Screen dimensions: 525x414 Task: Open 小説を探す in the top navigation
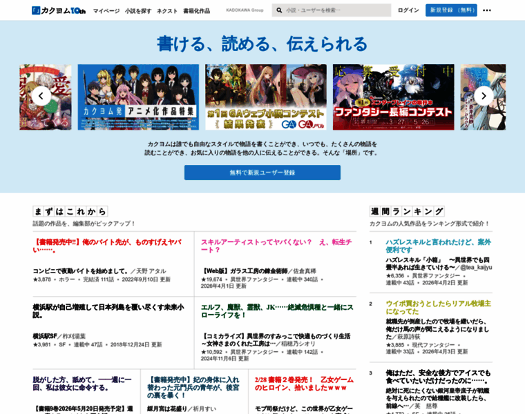138,11
